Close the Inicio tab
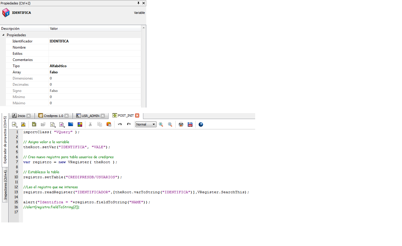This screenshot has width=402, height=246. 29,116
